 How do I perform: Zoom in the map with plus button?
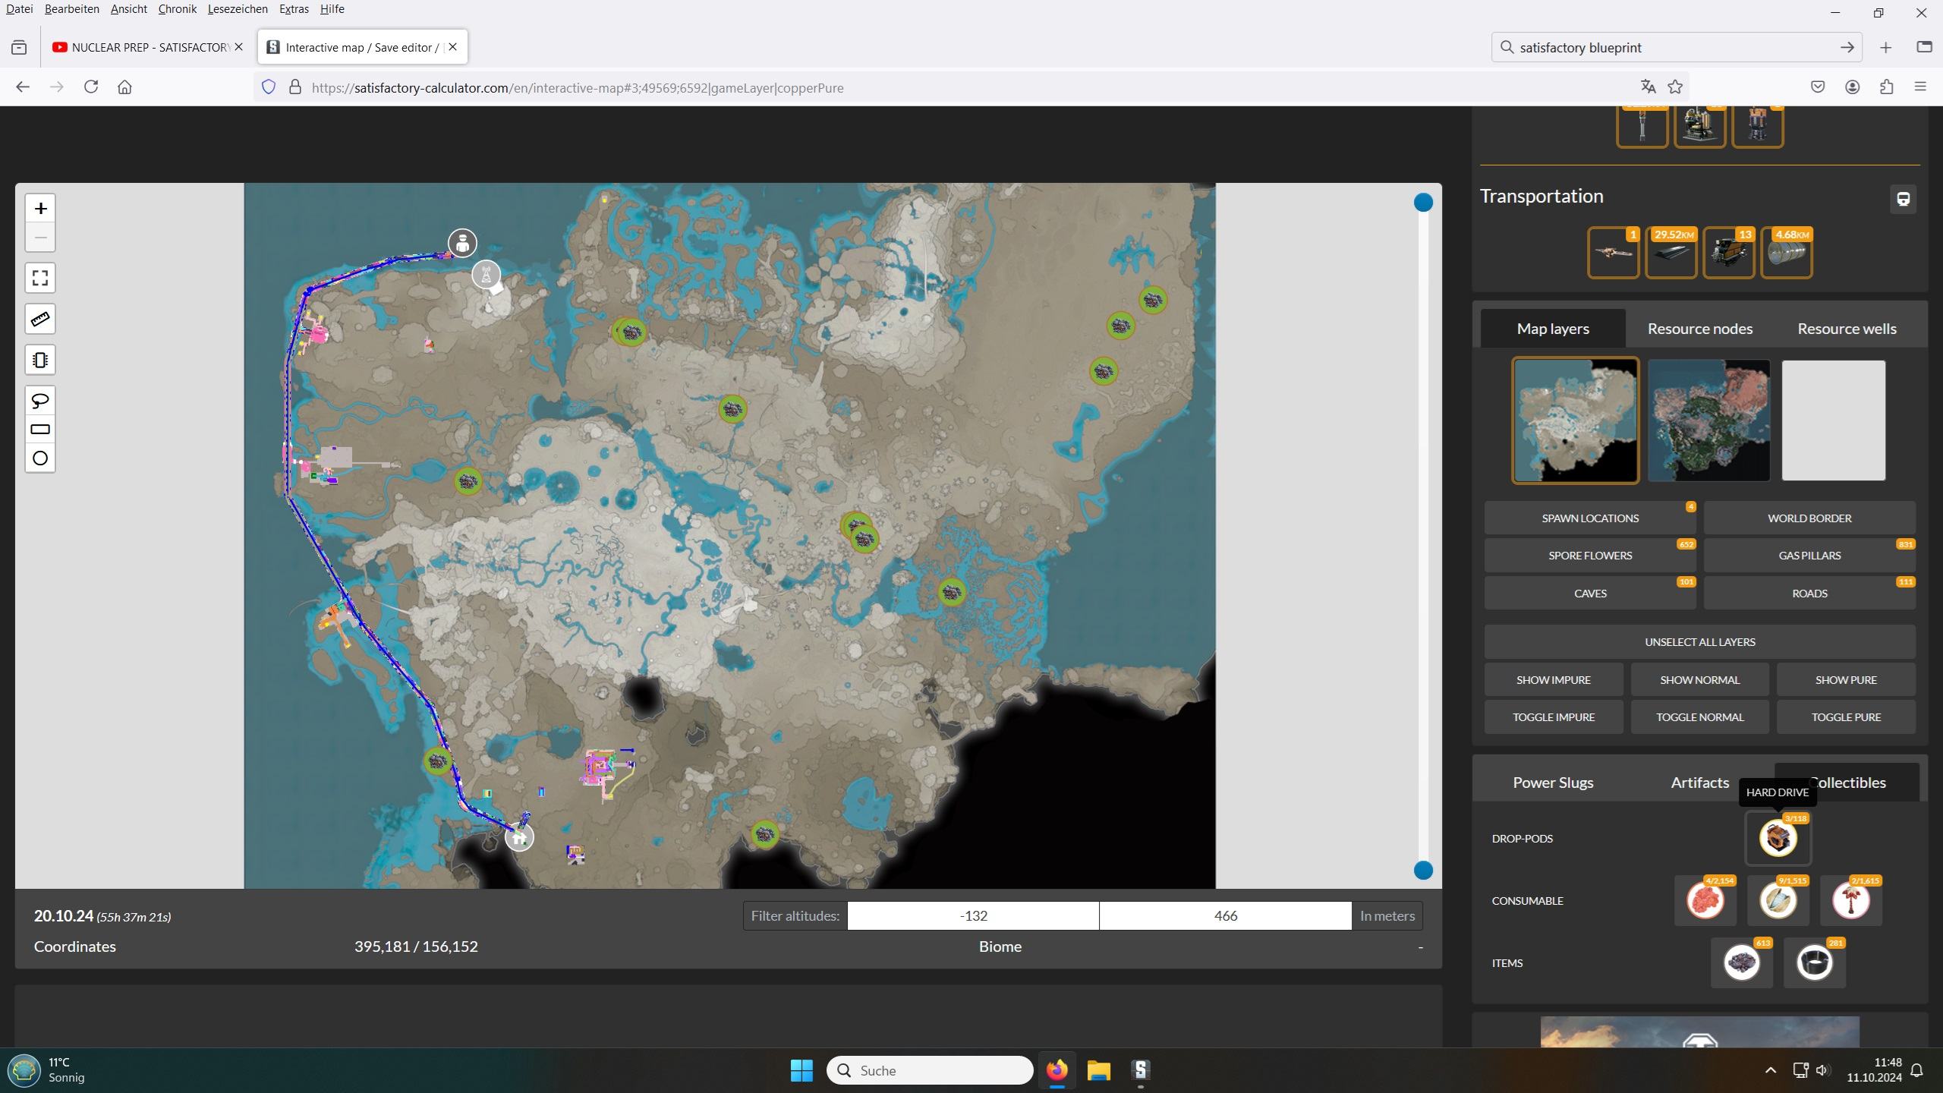[40, 208]
